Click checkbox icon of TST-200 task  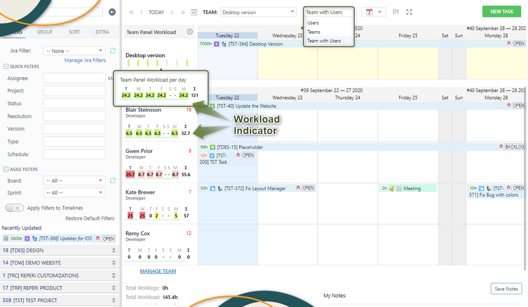(212, 156)
